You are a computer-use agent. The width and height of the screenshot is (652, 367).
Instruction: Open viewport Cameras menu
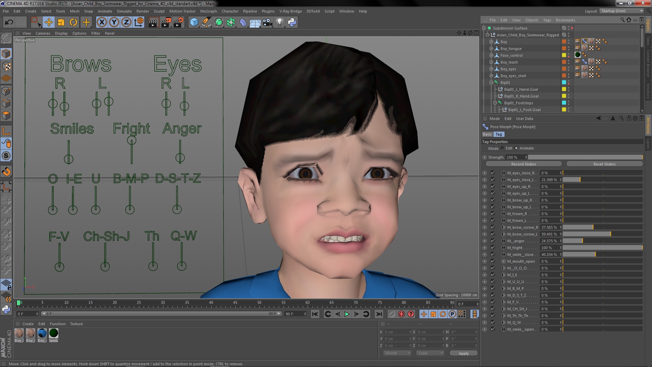pos(43,33)
